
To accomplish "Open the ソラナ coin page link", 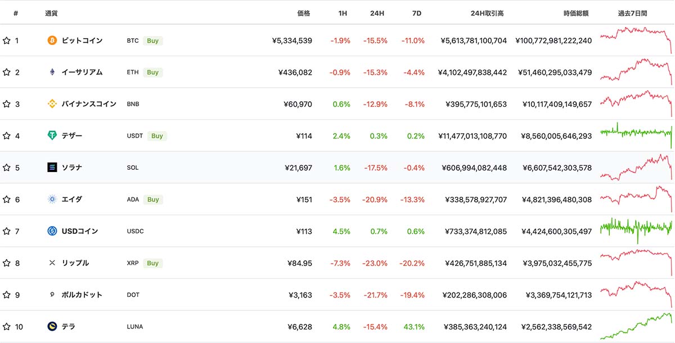I will [x=72, y=168].
